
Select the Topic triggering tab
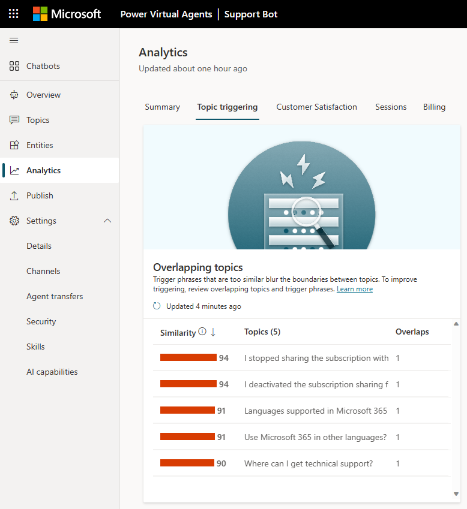tap(227, 107)
